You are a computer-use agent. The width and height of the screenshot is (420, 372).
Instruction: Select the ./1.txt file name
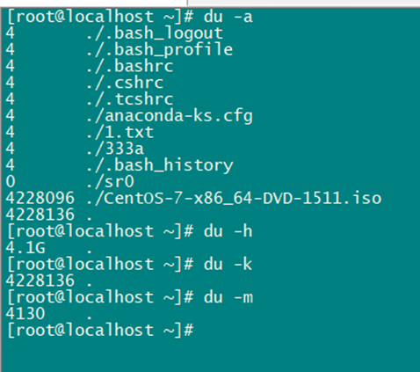coord(120,132)
